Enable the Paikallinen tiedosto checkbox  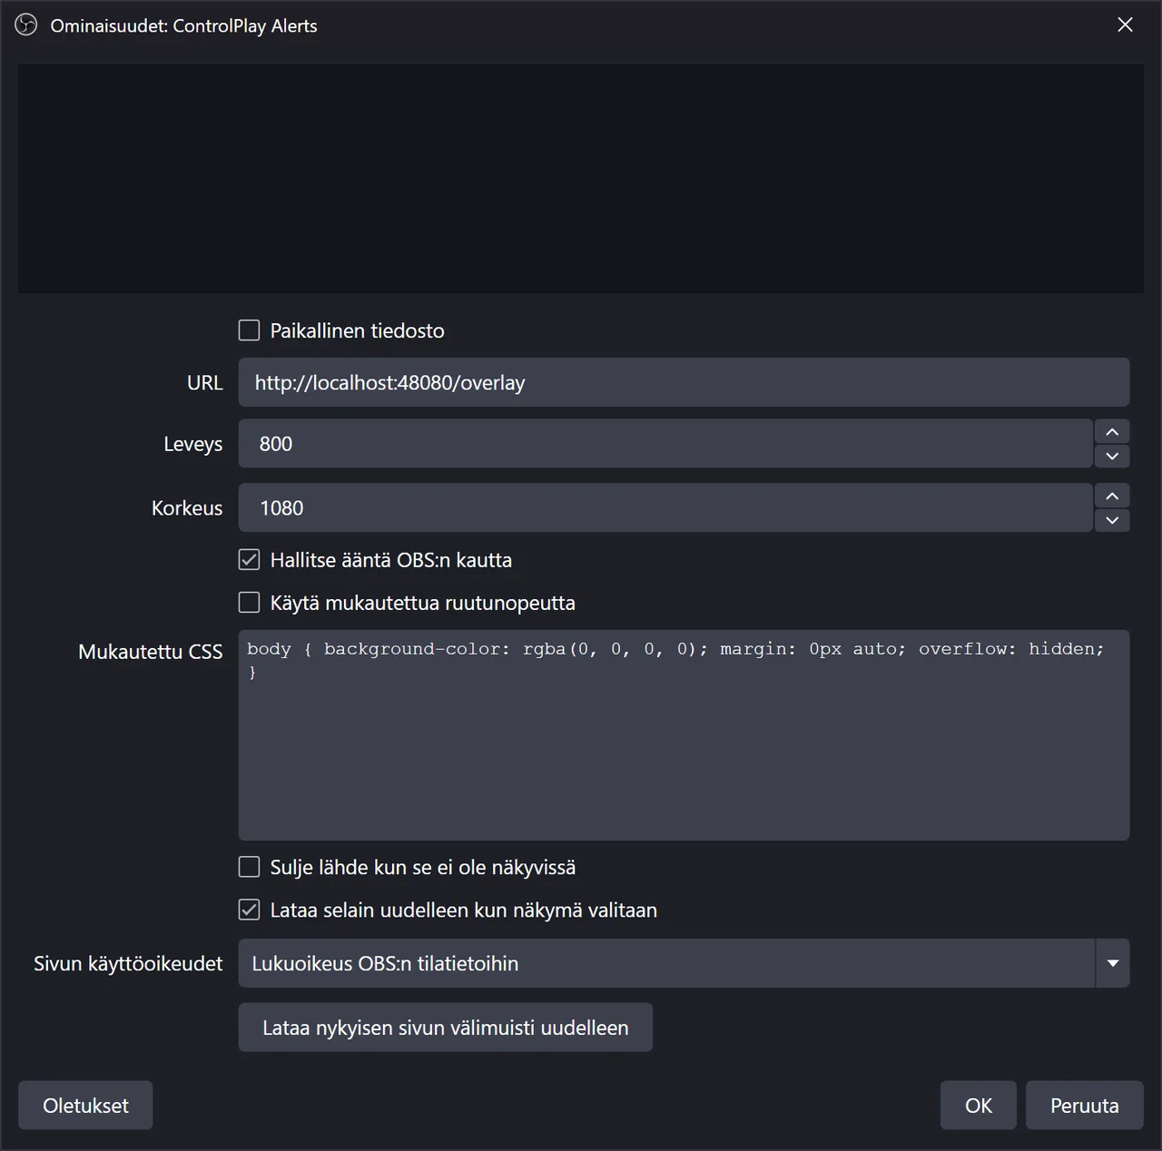pos(249,330)
